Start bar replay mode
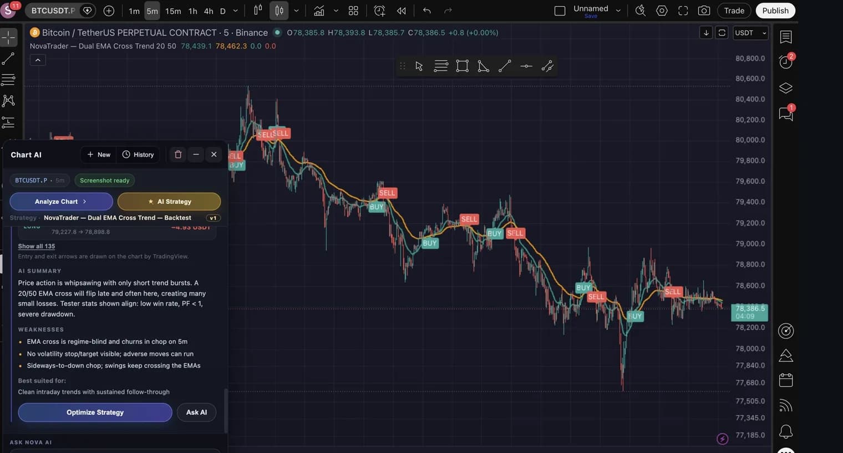 pos(401,11)
